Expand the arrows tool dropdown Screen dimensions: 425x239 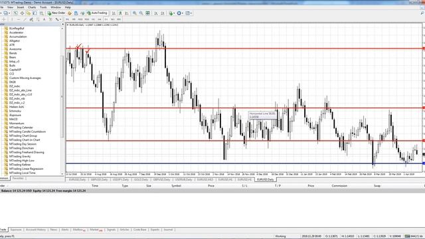[60, 19]
